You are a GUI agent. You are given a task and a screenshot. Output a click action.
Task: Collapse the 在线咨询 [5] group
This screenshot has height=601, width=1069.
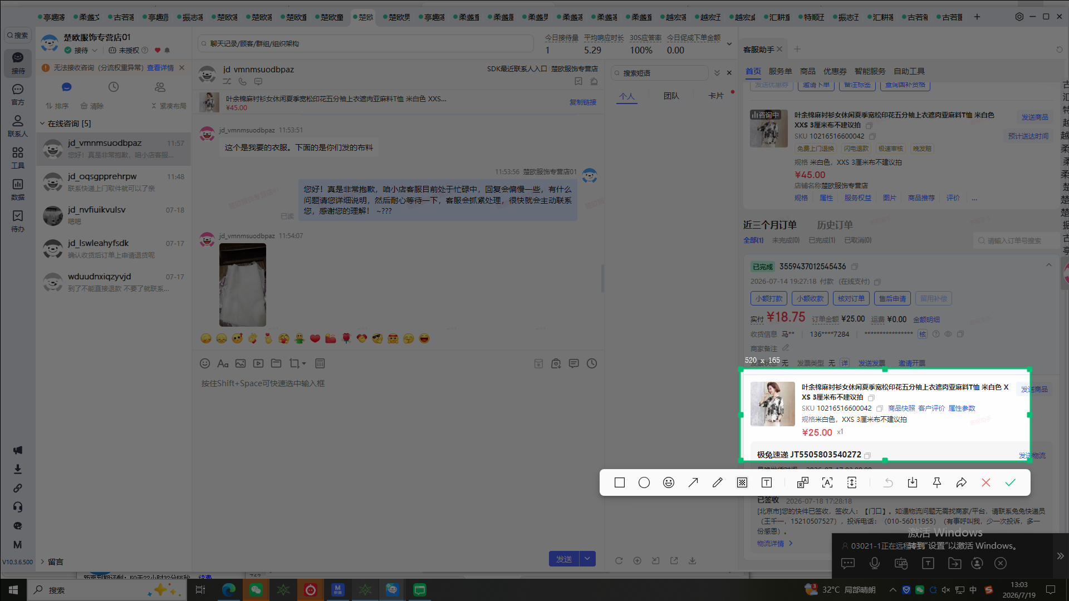click(42, 124)
